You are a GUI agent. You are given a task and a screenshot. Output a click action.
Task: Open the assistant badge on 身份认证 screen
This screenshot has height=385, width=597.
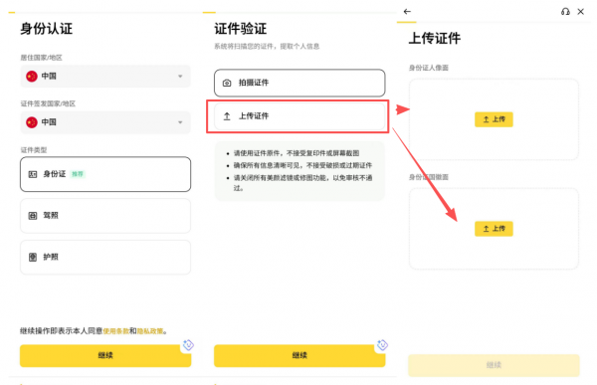click(188, 345)
